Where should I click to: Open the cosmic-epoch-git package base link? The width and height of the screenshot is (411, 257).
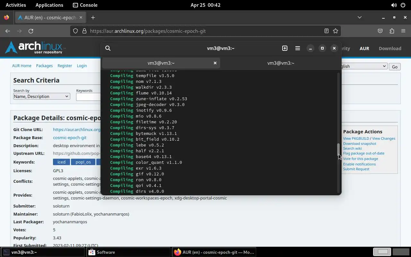pyautogui.click(x=70, y=137)
